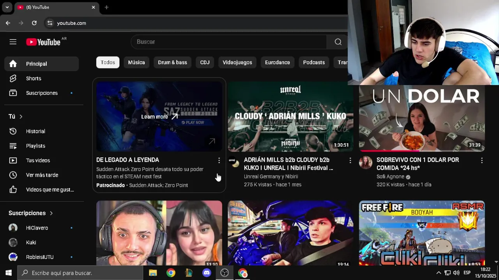Select the Música filter chip

coord(136,62)
